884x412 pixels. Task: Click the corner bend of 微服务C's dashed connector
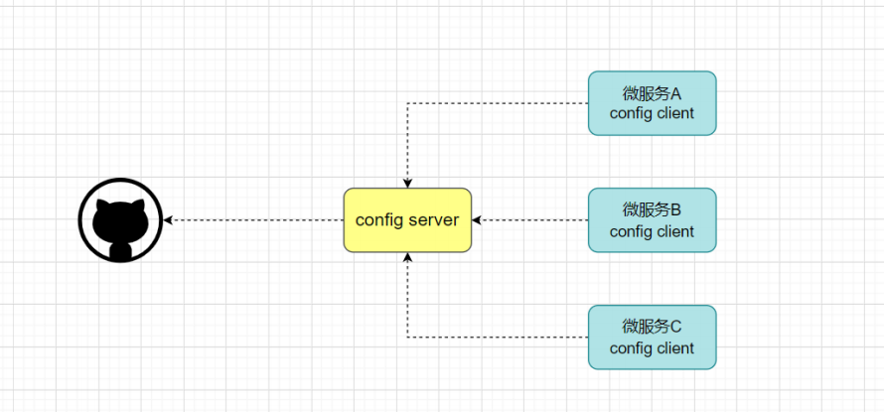[x=407, y=338]
